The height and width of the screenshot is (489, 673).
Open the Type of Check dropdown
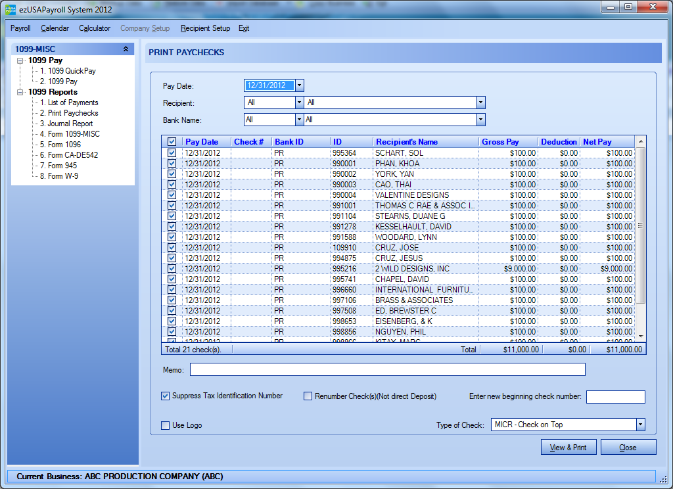pos(640,425)
